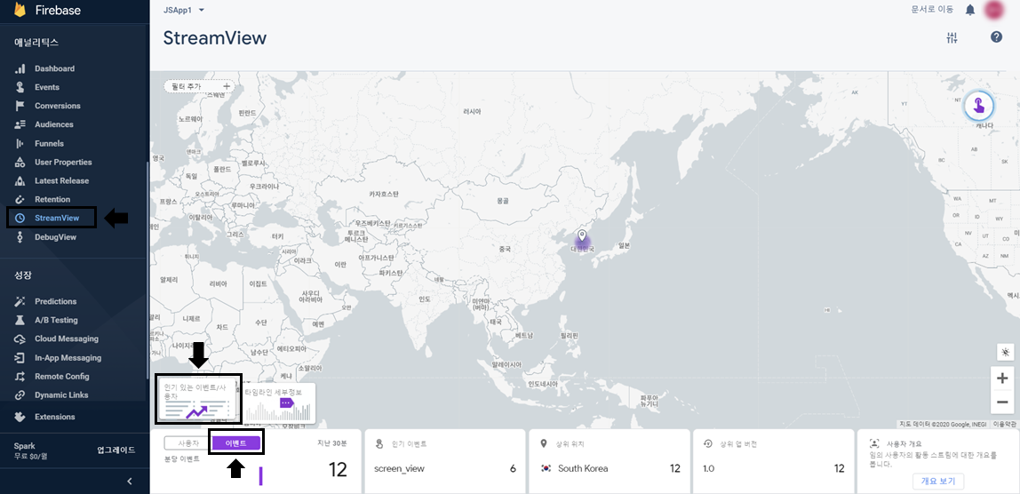
Task: Navigate to the Audiences section
Action: click(x=54, y=124)
